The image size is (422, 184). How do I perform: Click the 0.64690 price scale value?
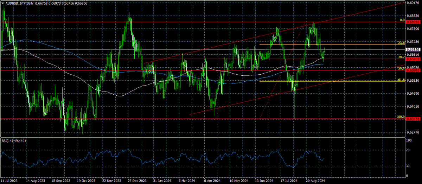[413, 94]
